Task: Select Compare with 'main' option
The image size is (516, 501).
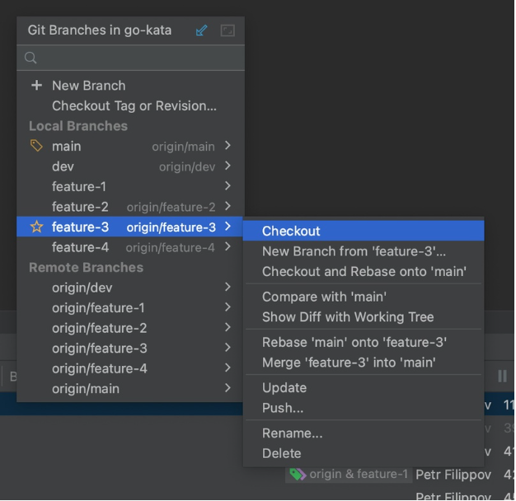Action: 324,297
